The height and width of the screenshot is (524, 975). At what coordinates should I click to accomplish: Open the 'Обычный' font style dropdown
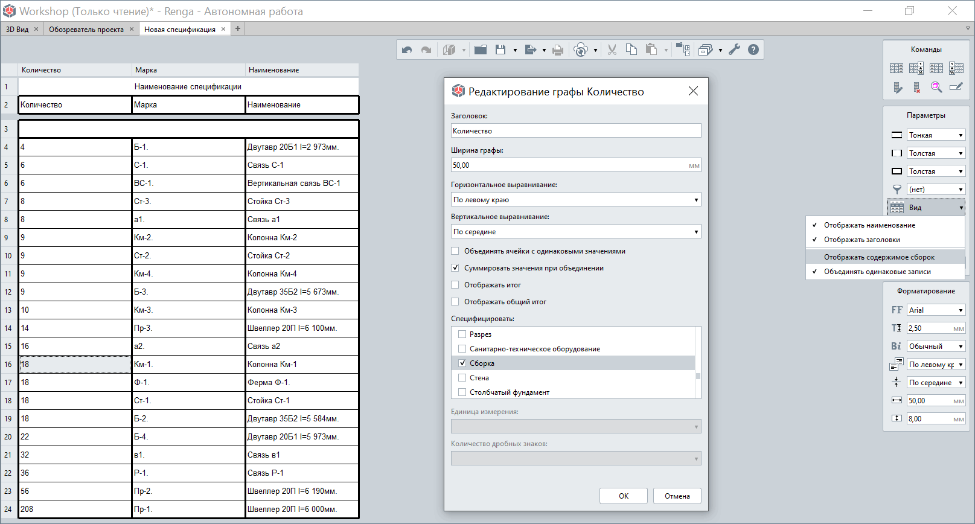point(936,347)
